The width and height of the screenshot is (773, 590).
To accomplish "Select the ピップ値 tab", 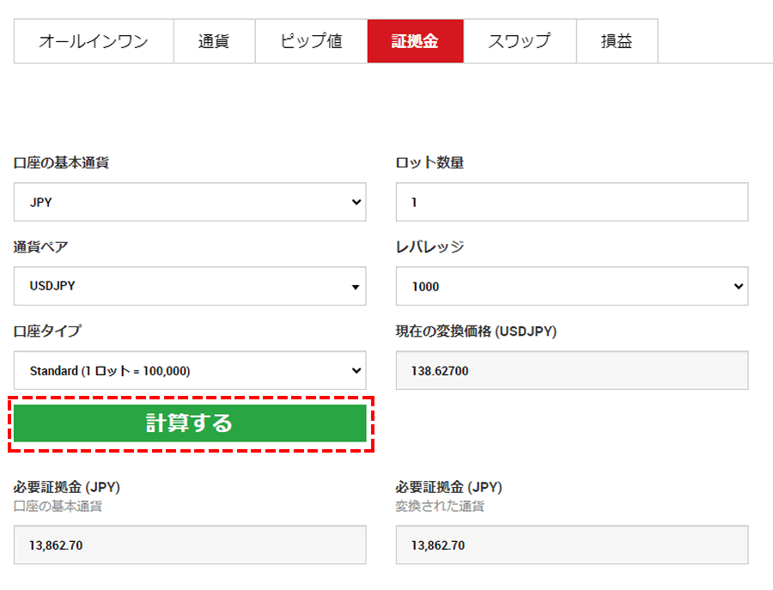I will [x=311, y=41].
